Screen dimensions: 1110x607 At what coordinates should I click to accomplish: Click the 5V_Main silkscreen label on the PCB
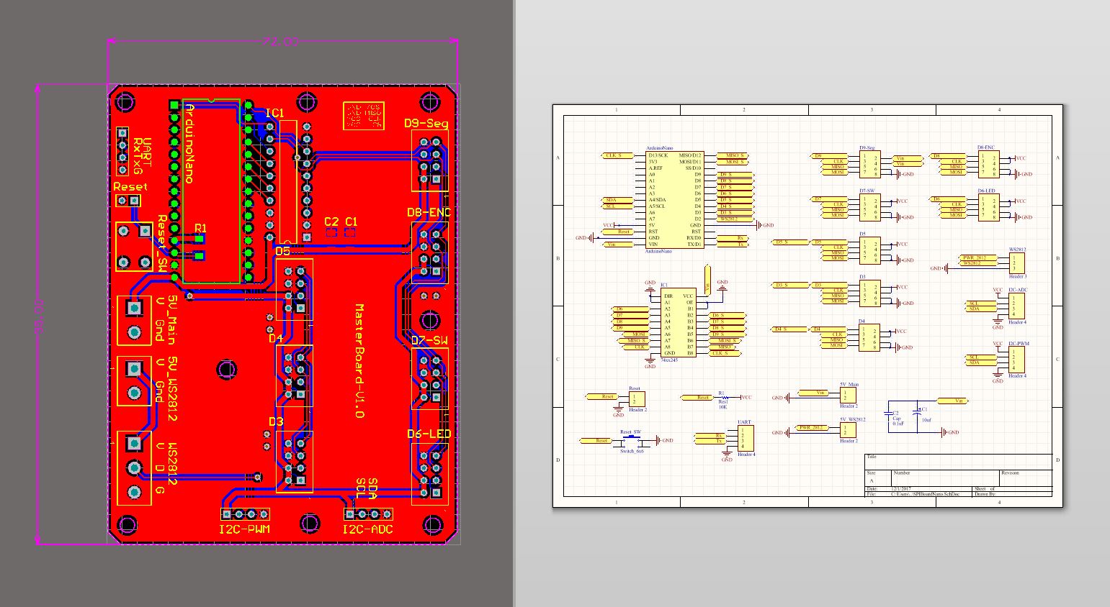pyautogui.click(x=173, y=320)
